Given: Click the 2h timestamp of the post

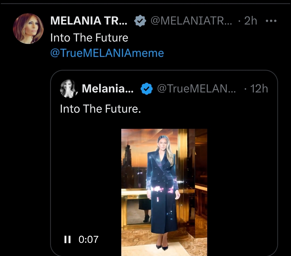Looking at the screenshot, I should click(251, 21).
